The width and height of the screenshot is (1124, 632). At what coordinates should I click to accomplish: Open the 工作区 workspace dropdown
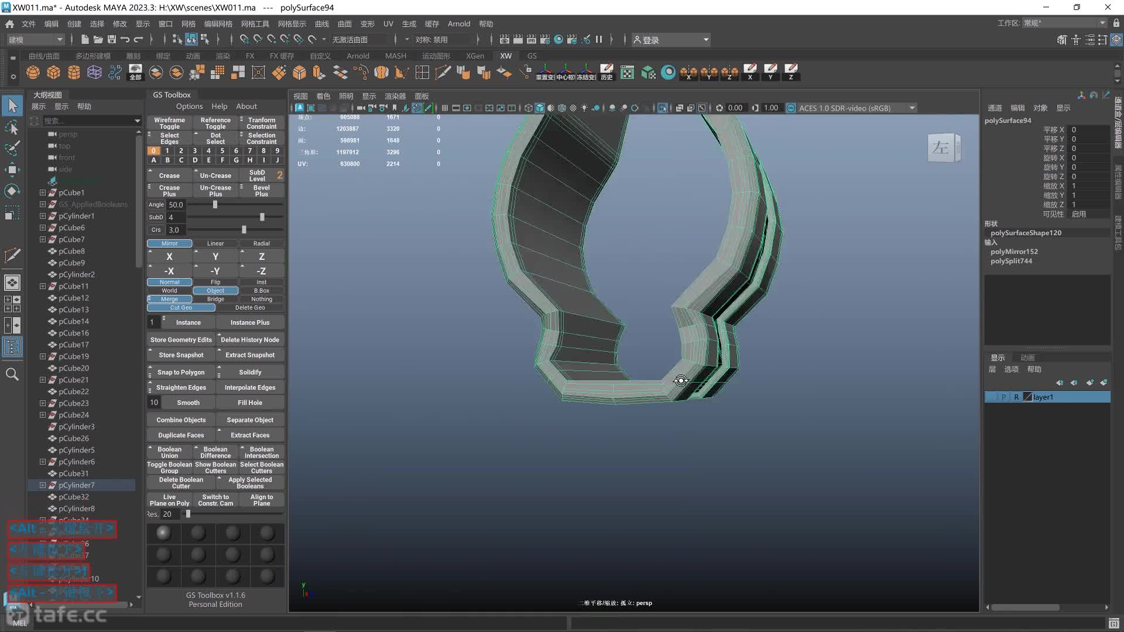pos(1064,23)
